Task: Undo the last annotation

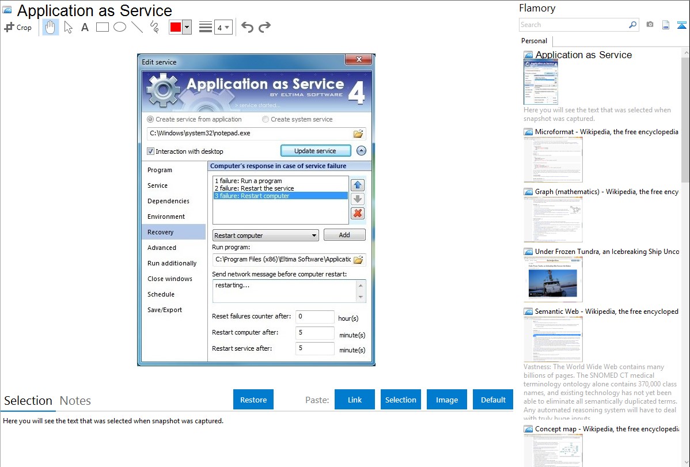Action: pos(247,27)
